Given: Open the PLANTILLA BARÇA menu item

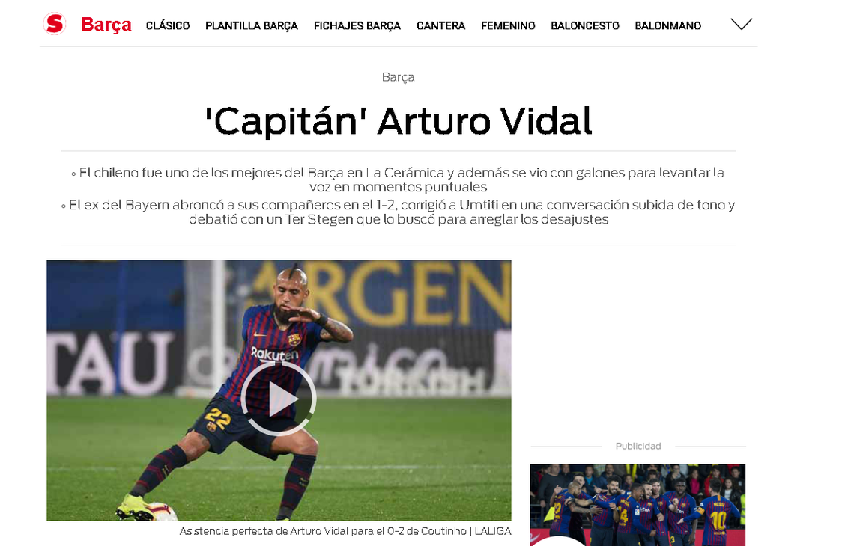Looking at the screenshot, I should (x=252, y=25).
